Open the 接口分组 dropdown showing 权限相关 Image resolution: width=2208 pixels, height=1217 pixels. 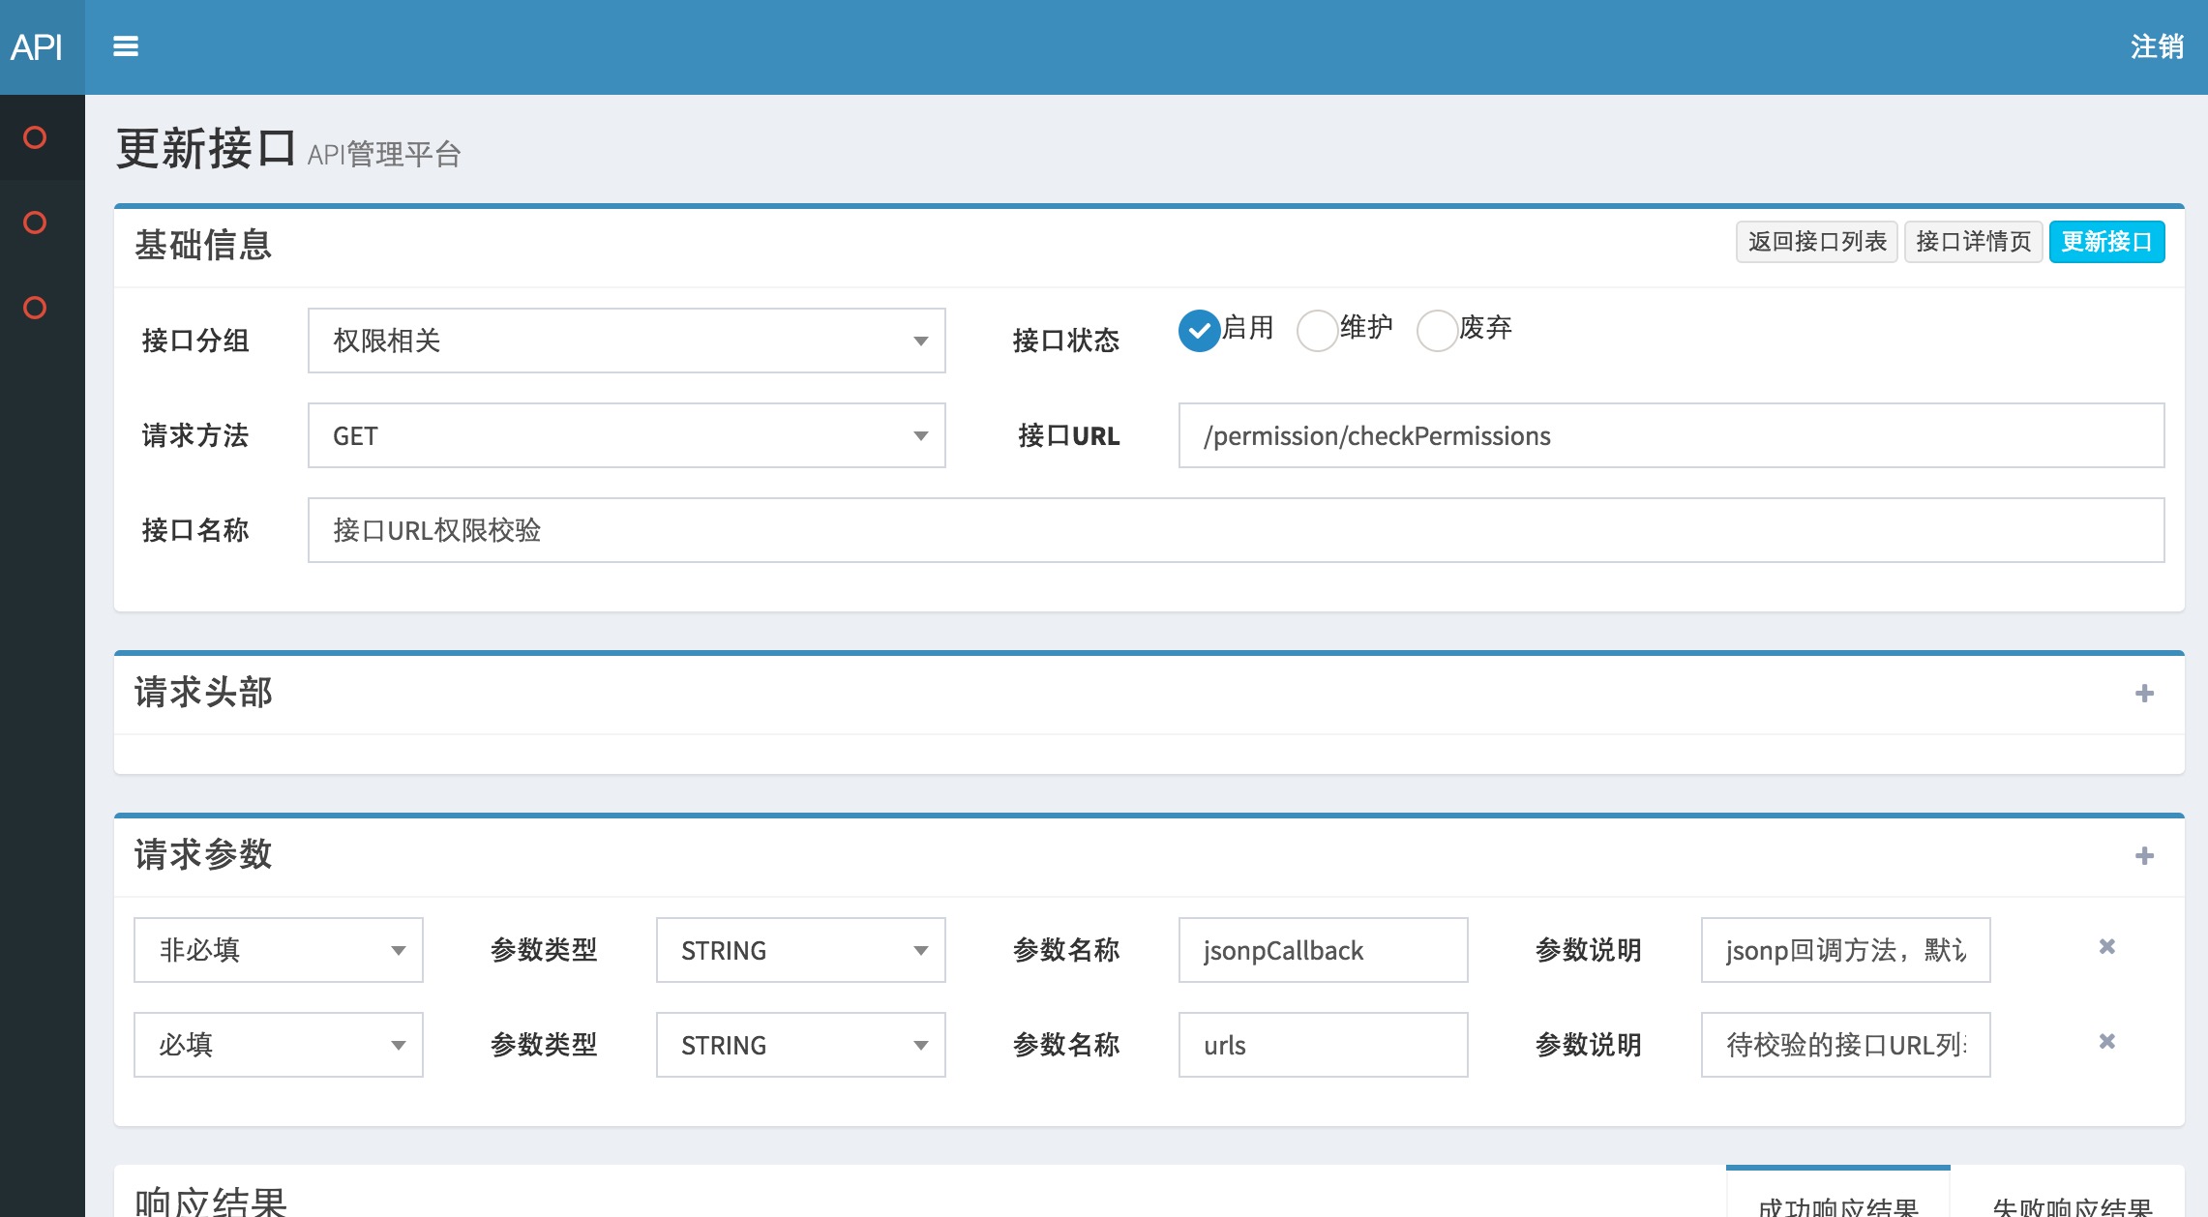pos(626,341)
